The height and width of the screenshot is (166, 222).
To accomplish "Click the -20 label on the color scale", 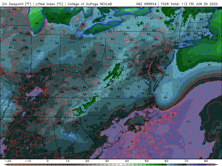I will [8, 161].
